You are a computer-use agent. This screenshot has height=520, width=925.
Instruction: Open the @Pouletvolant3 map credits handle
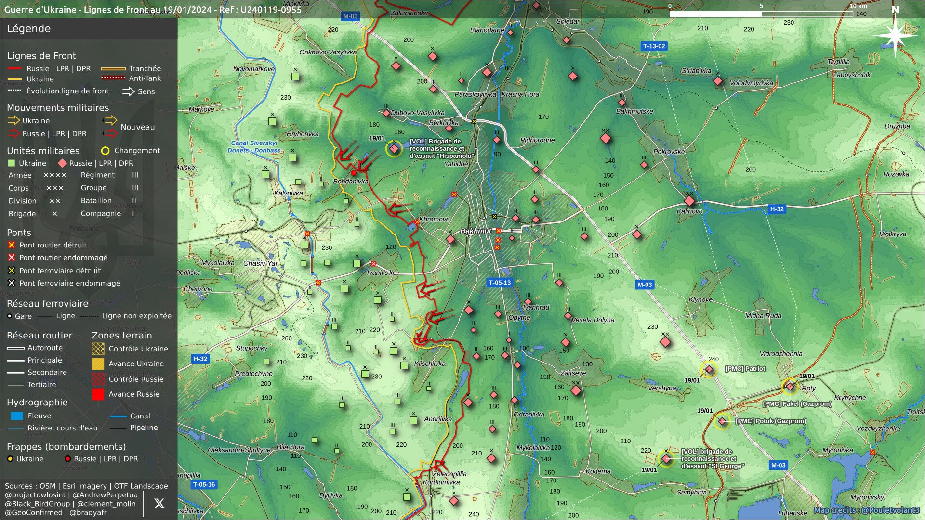point(890,510)
